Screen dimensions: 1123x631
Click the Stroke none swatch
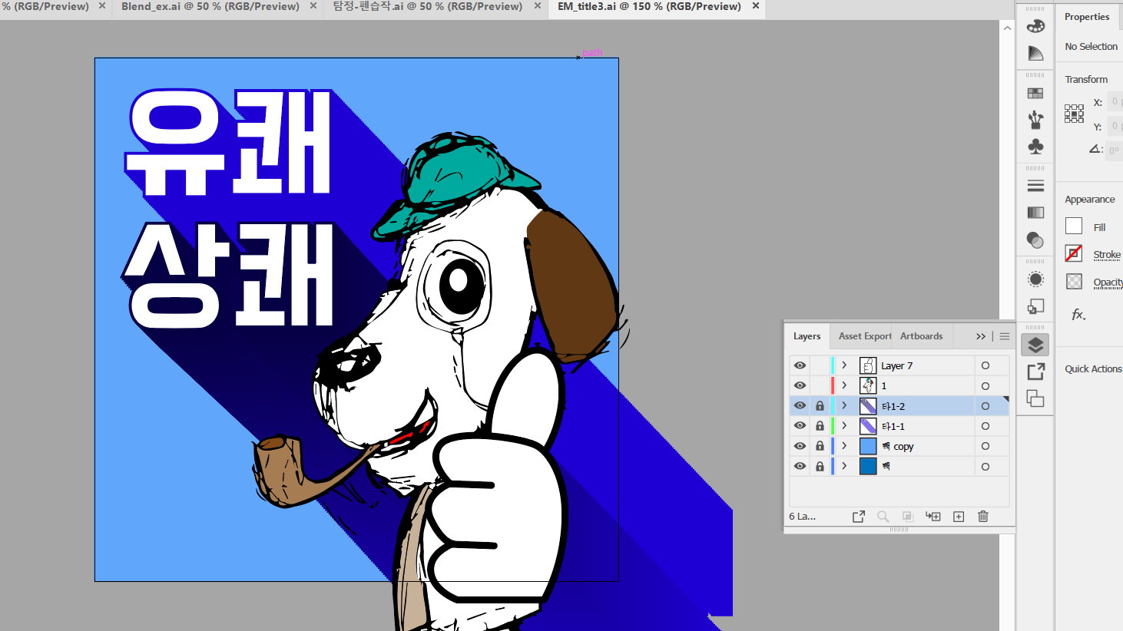pyautogui.click(x=1074, y=253)
